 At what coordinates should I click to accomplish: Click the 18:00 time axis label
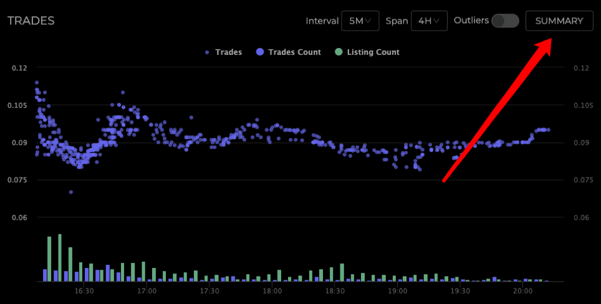pyautogui.click(x=272, y=291)
